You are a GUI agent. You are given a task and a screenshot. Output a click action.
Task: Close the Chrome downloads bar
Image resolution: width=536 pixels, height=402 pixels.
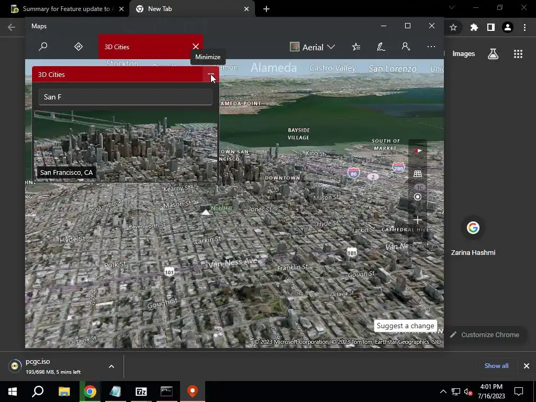click(527, 366)
